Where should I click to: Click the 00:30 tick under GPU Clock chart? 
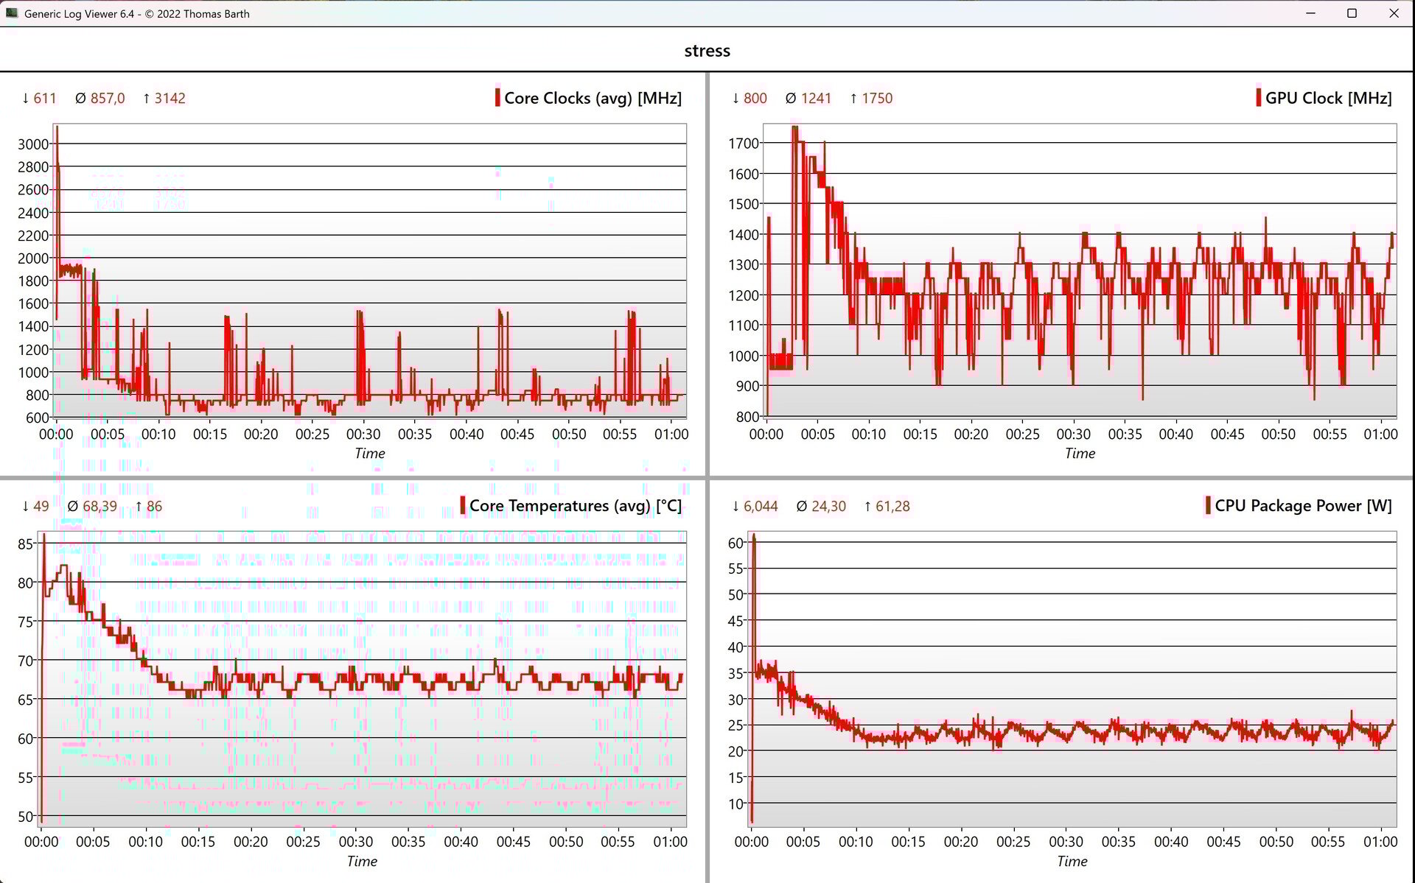(x=1073, y=434)
